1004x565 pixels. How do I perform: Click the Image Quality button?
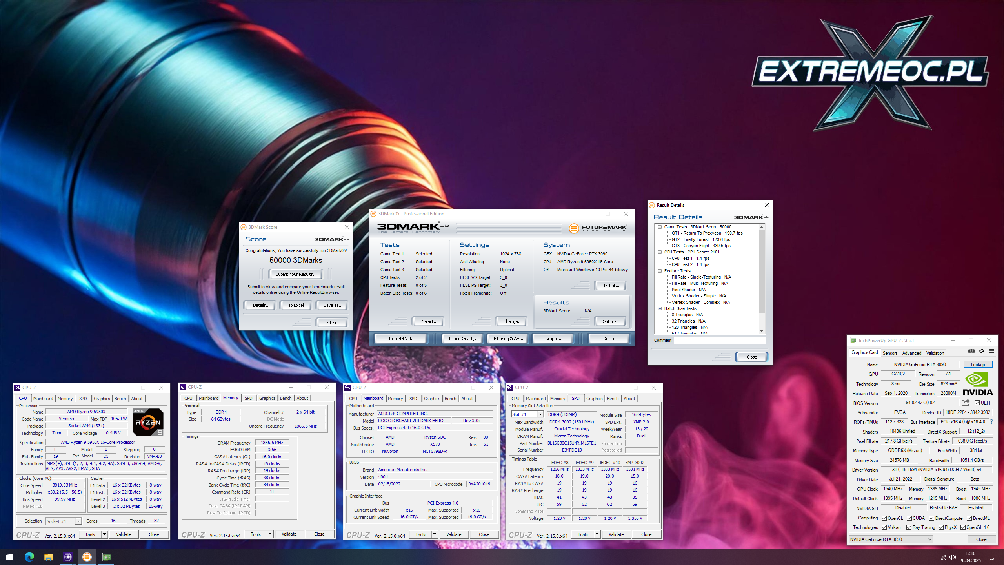pyautogui.click(x=463, y=339)
